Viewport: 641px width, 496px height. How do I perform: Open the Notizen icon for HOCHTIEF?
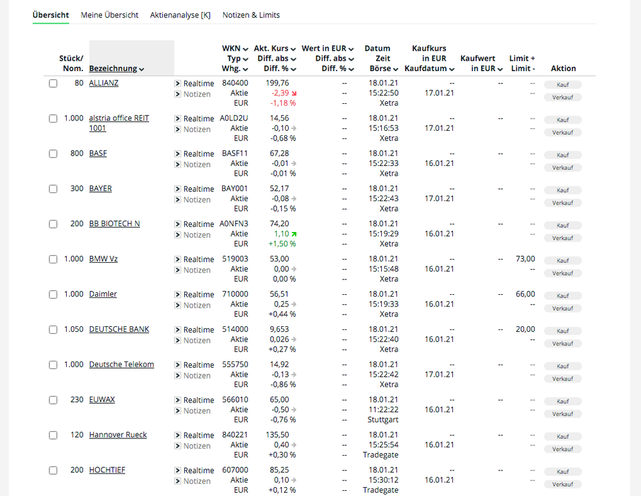(178, 482)
